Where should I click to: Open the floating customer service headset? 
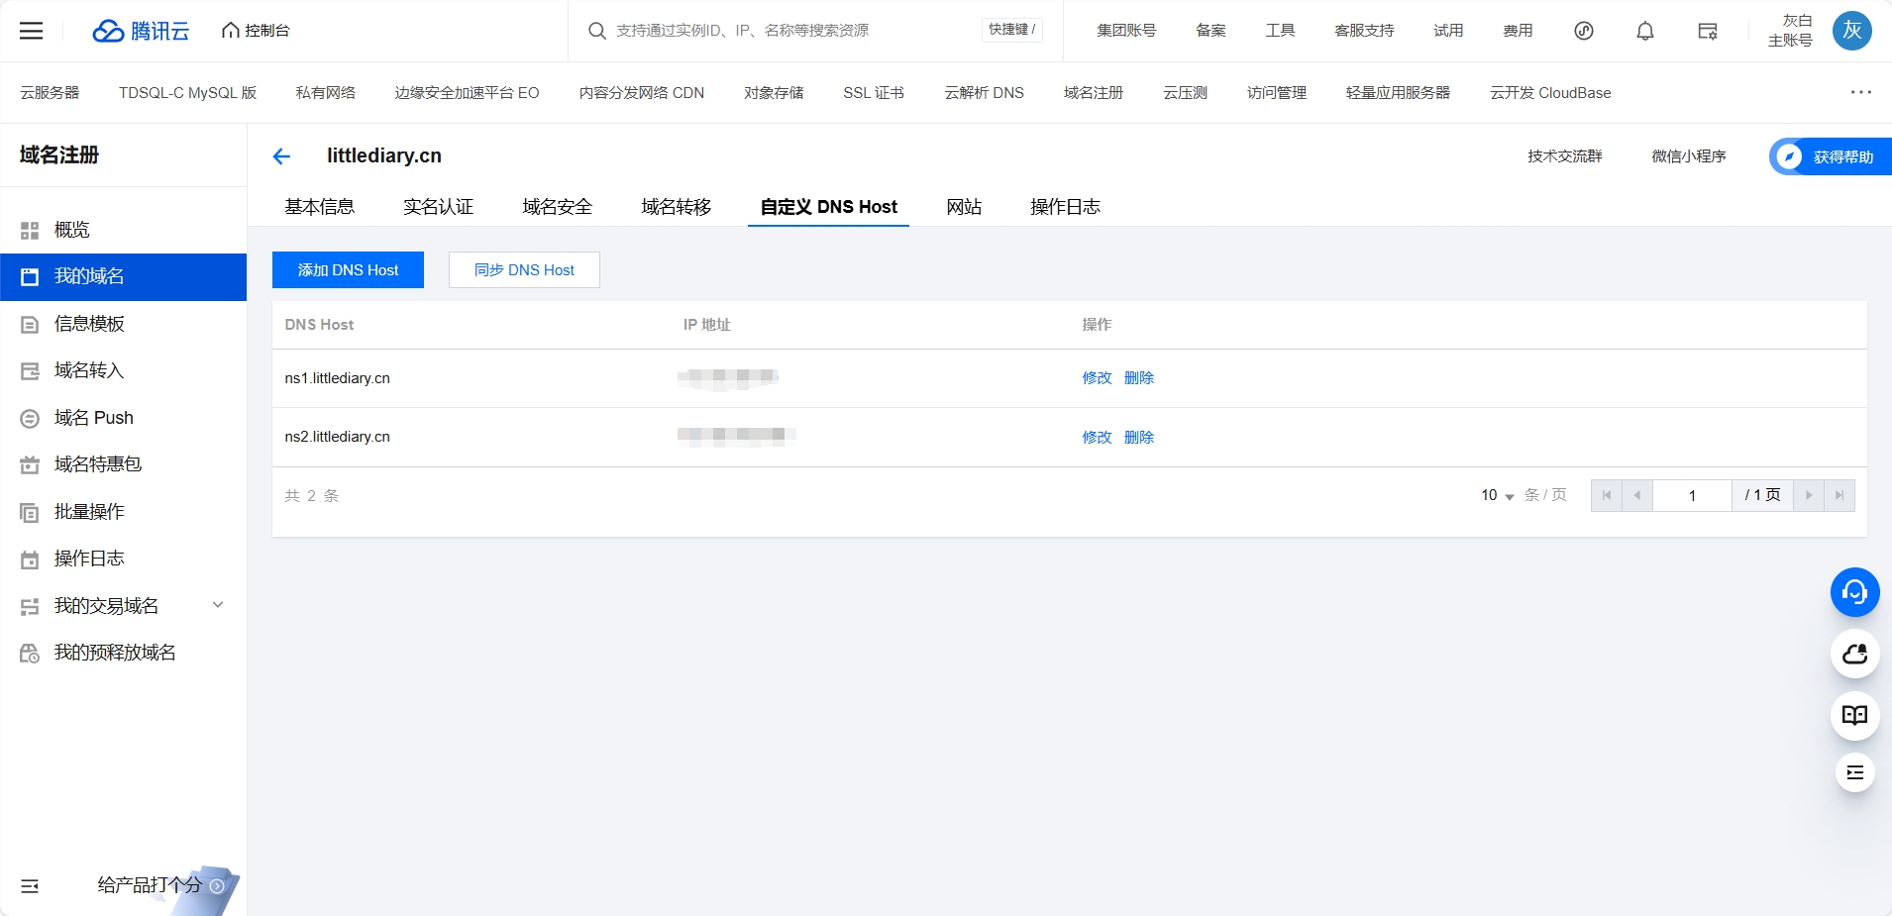[x=1854, y=592]
